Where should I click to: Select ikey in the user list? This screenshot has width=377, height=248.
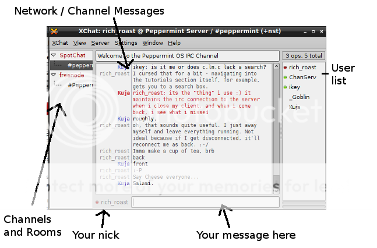coord(294,87)
